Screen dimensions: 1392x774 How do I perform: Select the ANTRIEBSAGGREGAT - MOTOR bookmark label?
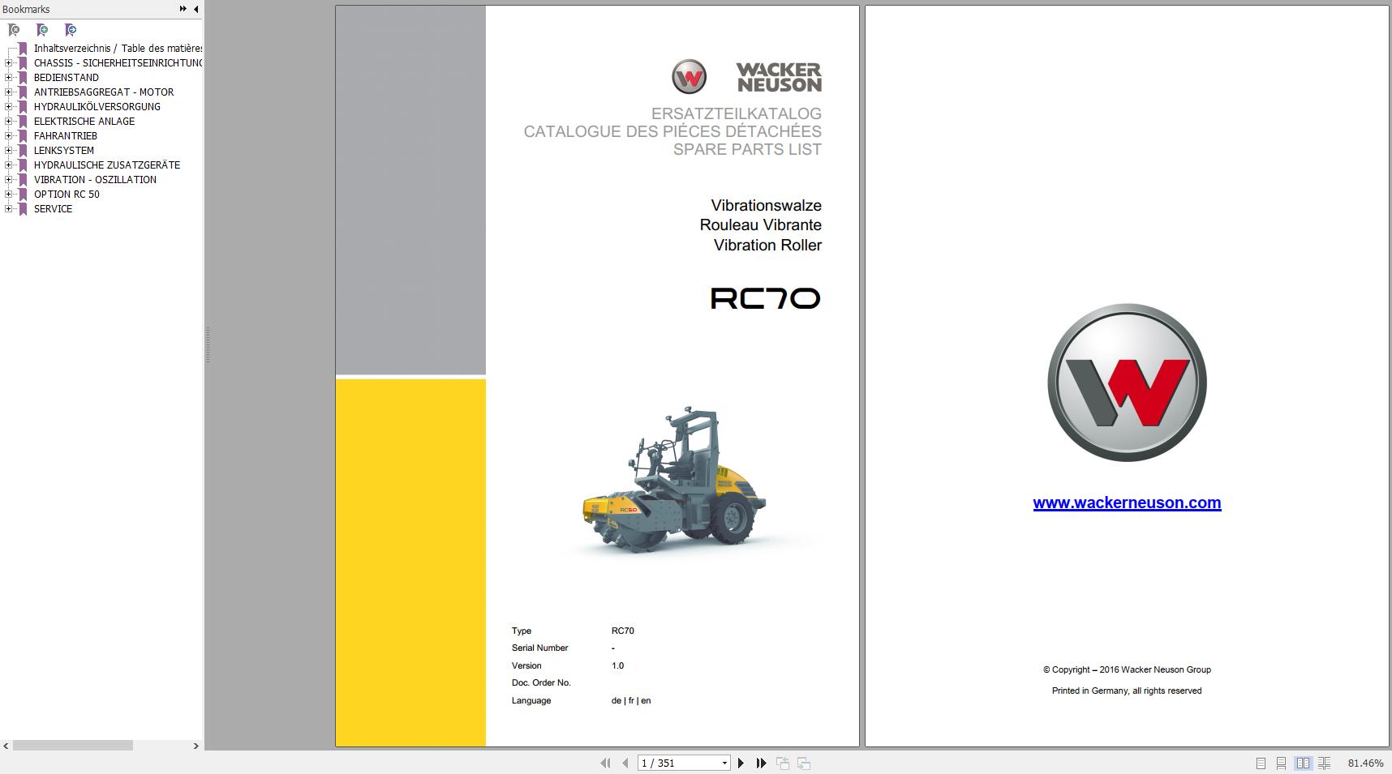point(104,92)
